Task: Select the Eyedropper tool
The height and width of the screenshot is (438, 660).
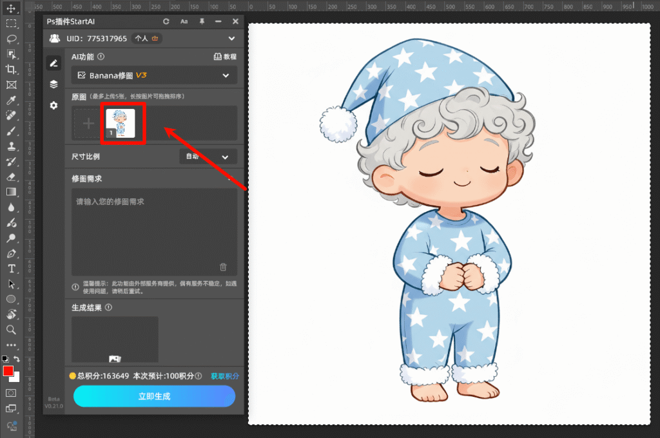Action: tap(10, 100)
